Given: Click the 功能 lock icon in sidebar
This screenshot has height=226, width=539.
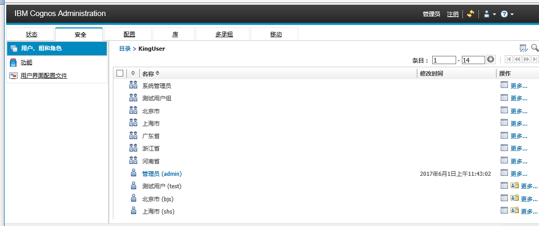Looking at the screenshot, I should [x=13, y=63].
